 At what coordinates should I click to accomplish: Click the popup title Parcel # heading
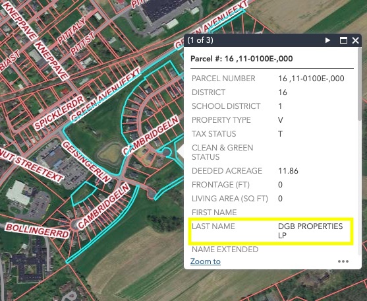coord(242,58)
